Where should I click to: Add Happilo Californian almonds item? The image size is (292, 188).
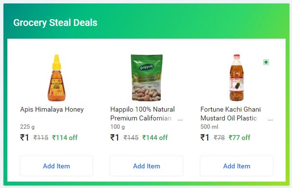click(x=146, y=166)
